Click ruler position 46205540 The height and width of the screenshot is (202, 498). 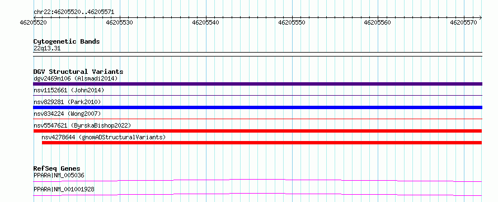(205, 22)
